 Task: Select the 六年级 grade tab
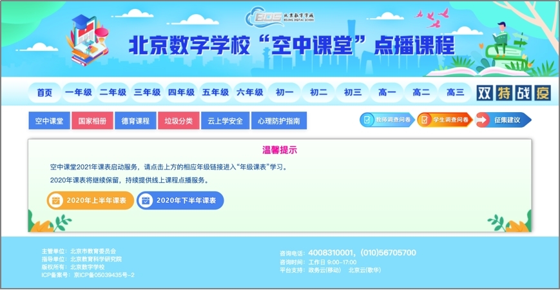click(249, 93)
